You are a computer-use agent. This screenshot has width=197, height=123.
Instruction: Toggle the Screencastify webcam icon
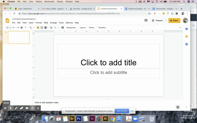coord(27,108)
